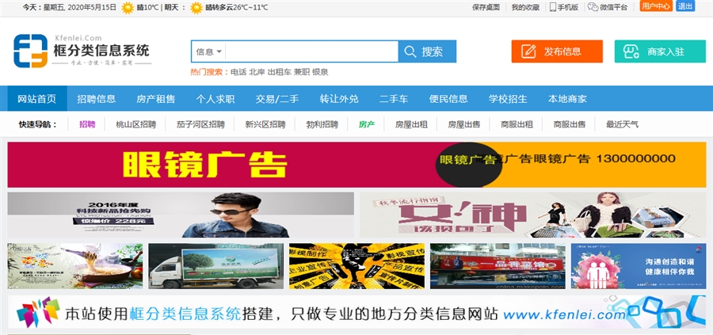Click the 商家入驻 merchant join button
713x335 pixels.
coord(659,51)
